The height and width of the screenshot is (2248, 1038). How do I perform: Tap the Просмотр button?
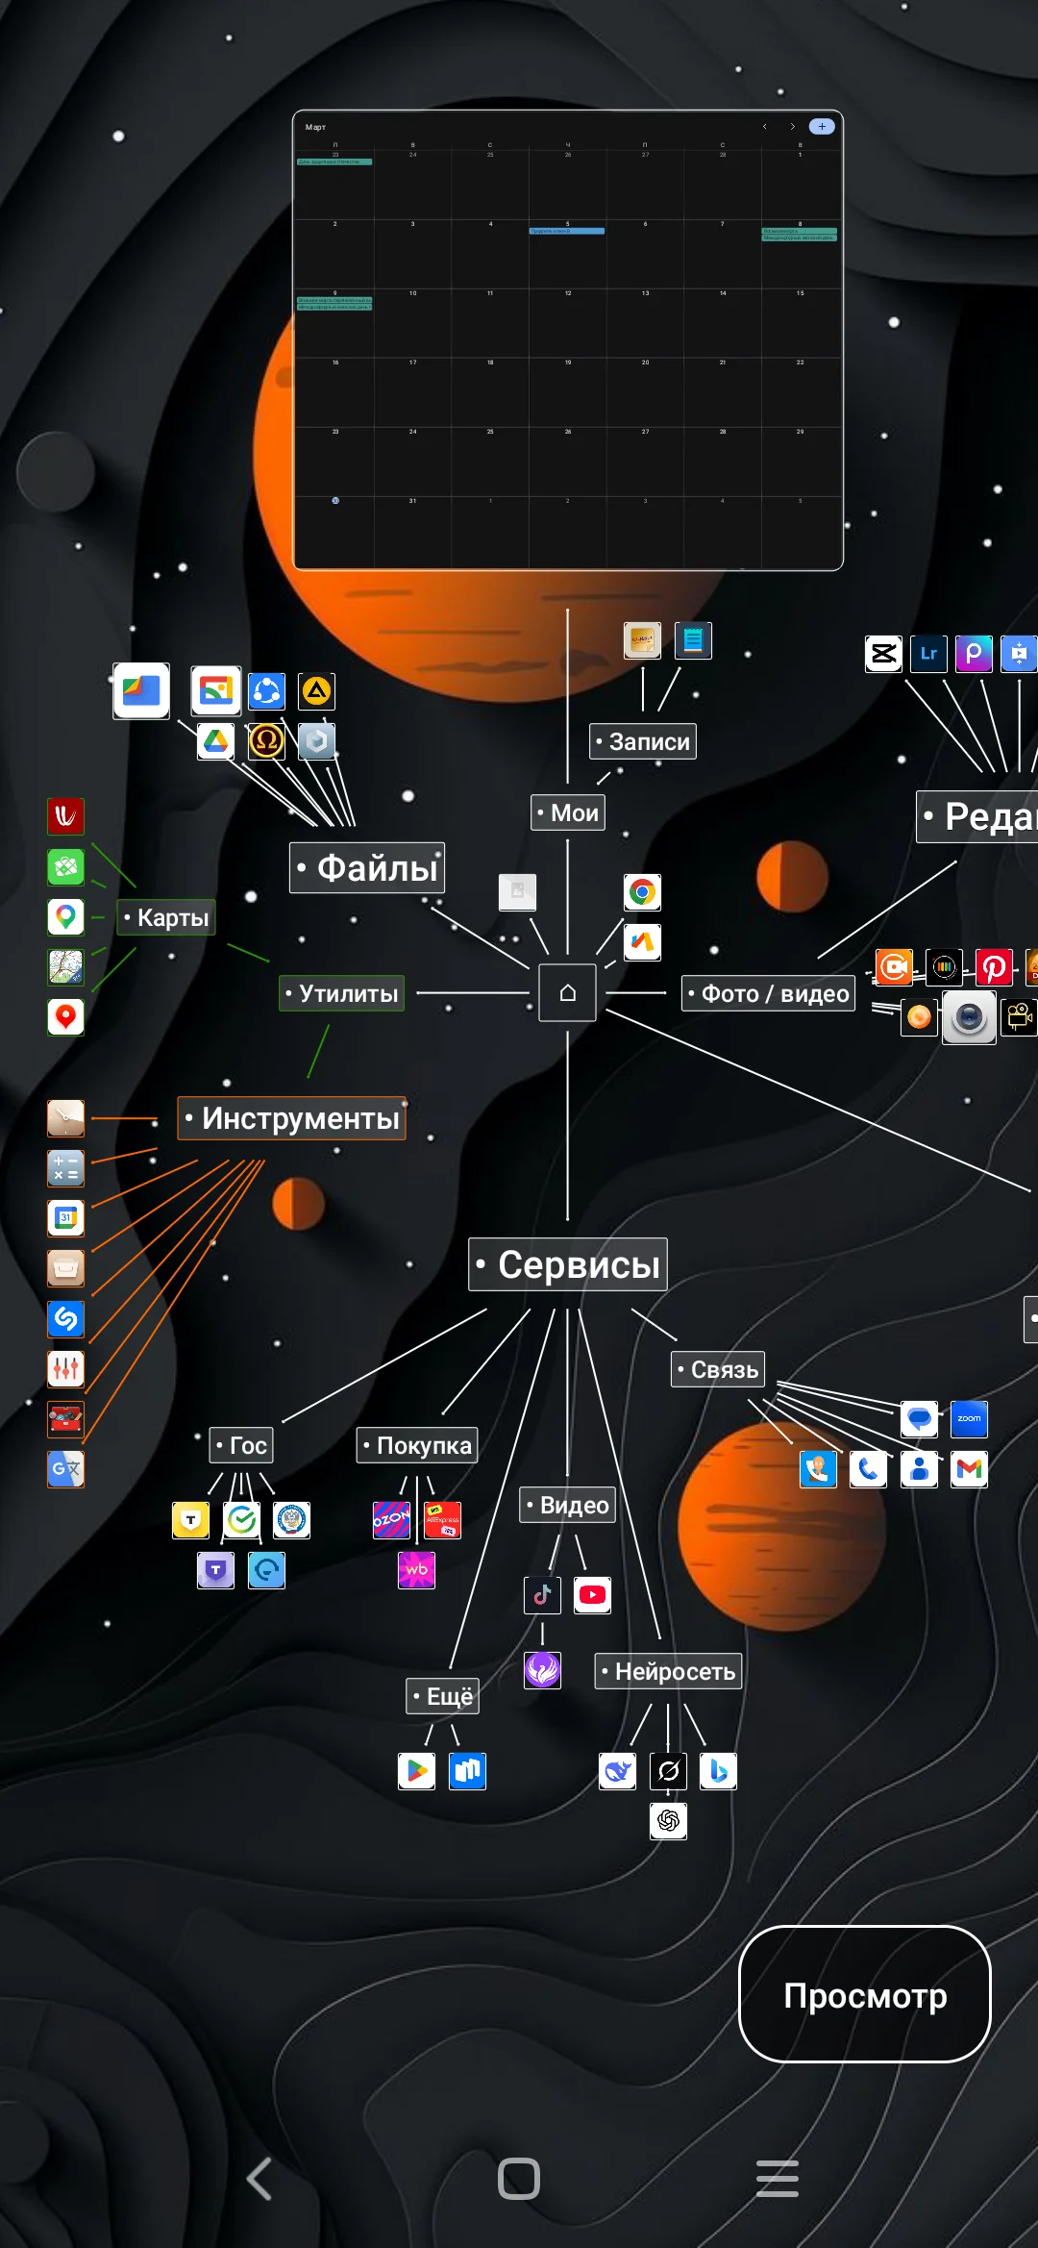click(x=865, y=1994)
